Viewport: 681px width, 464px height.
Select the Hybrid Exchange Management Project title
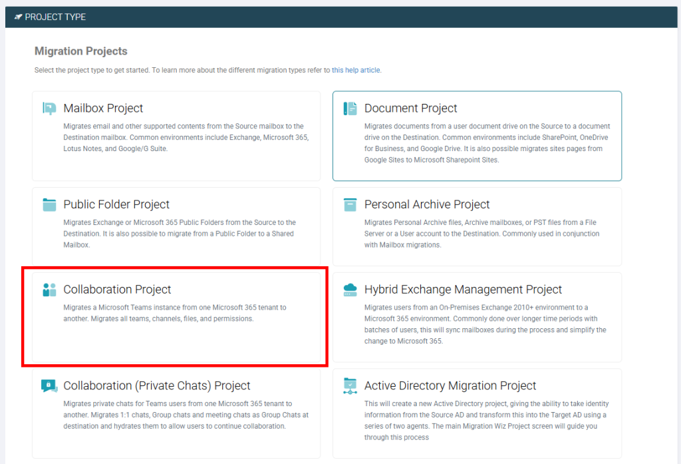point(463,289)
